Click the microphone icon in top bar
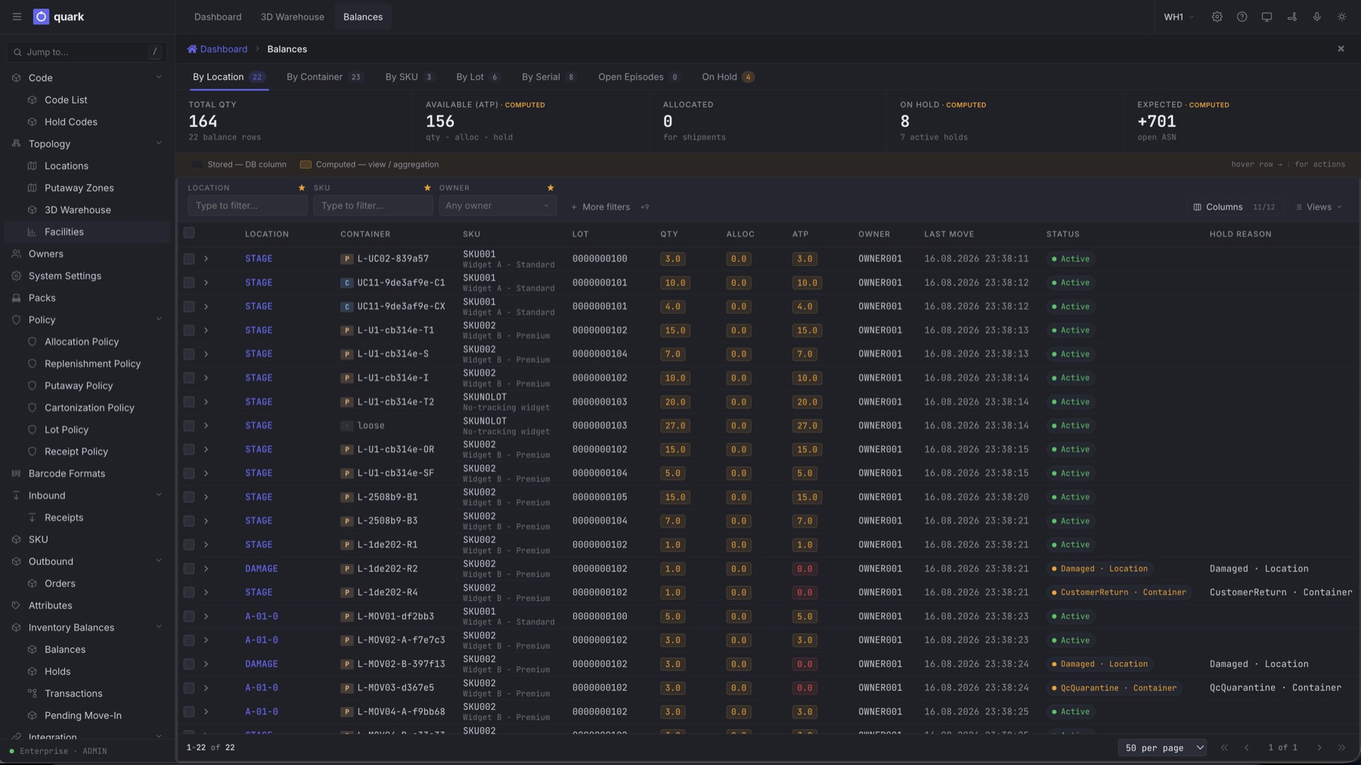Image resolution: width=1361 pixels, height=765 pixels. click(x=1316, y=17)
